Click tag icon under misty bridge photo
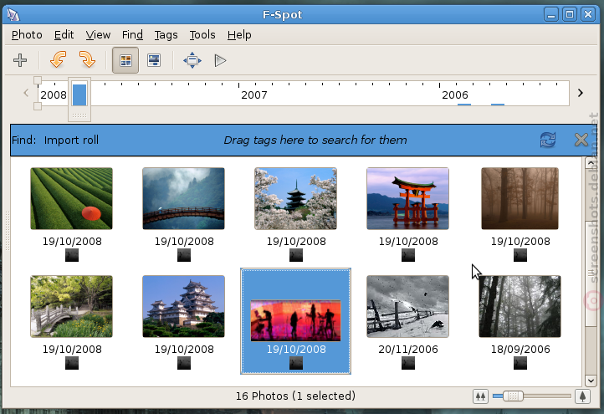Image resolution: width=604 pixels, height=414 pixels. pos(184,255)
